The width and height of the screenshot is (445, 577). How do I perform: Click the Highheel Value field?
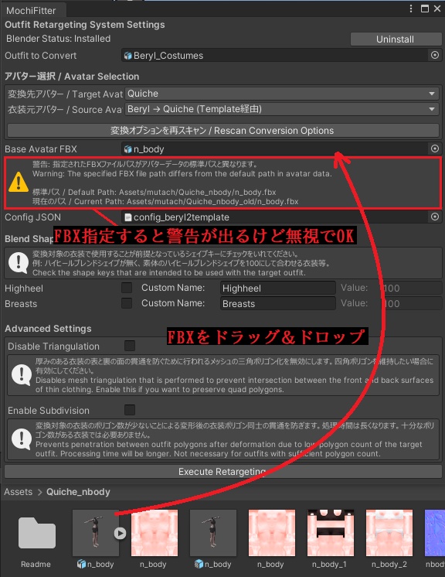[411, 288]
